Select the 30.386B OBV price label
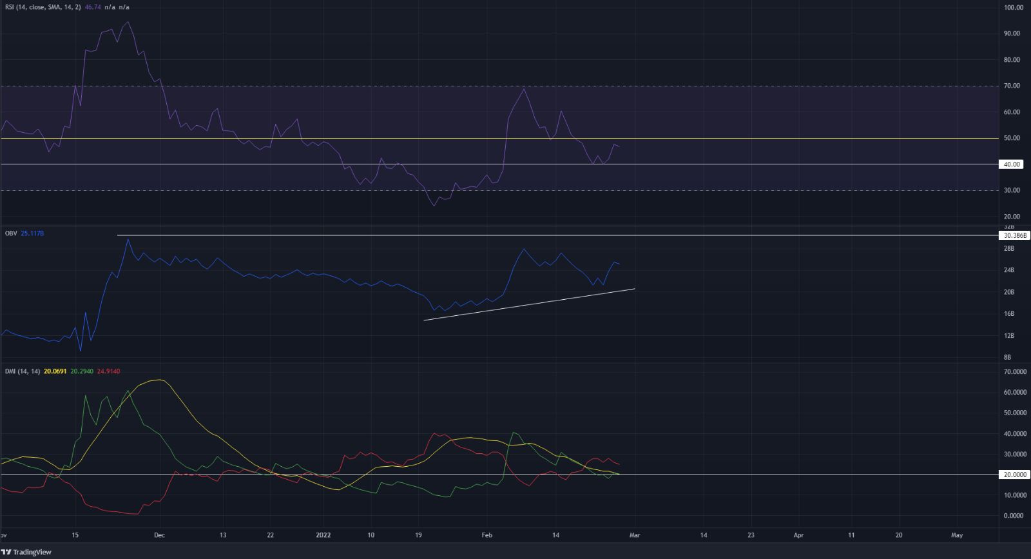Image resolution: width=1031 pixels, height=559 pixels. pyautogui.click(x=1012, y=235)
